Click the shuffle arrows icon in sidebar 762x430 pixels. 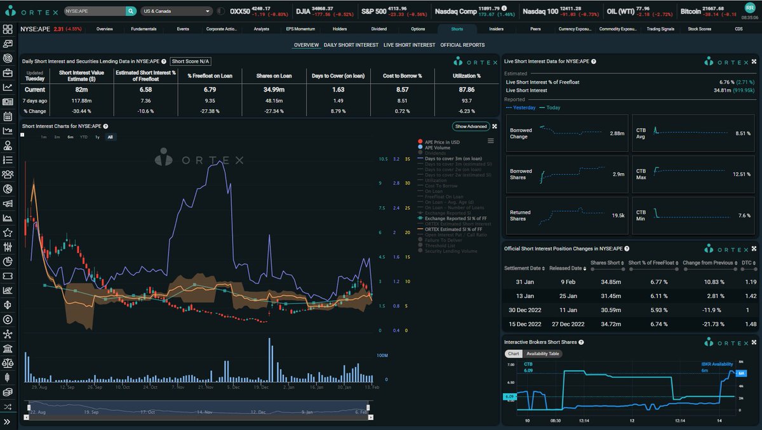[8, 407]
